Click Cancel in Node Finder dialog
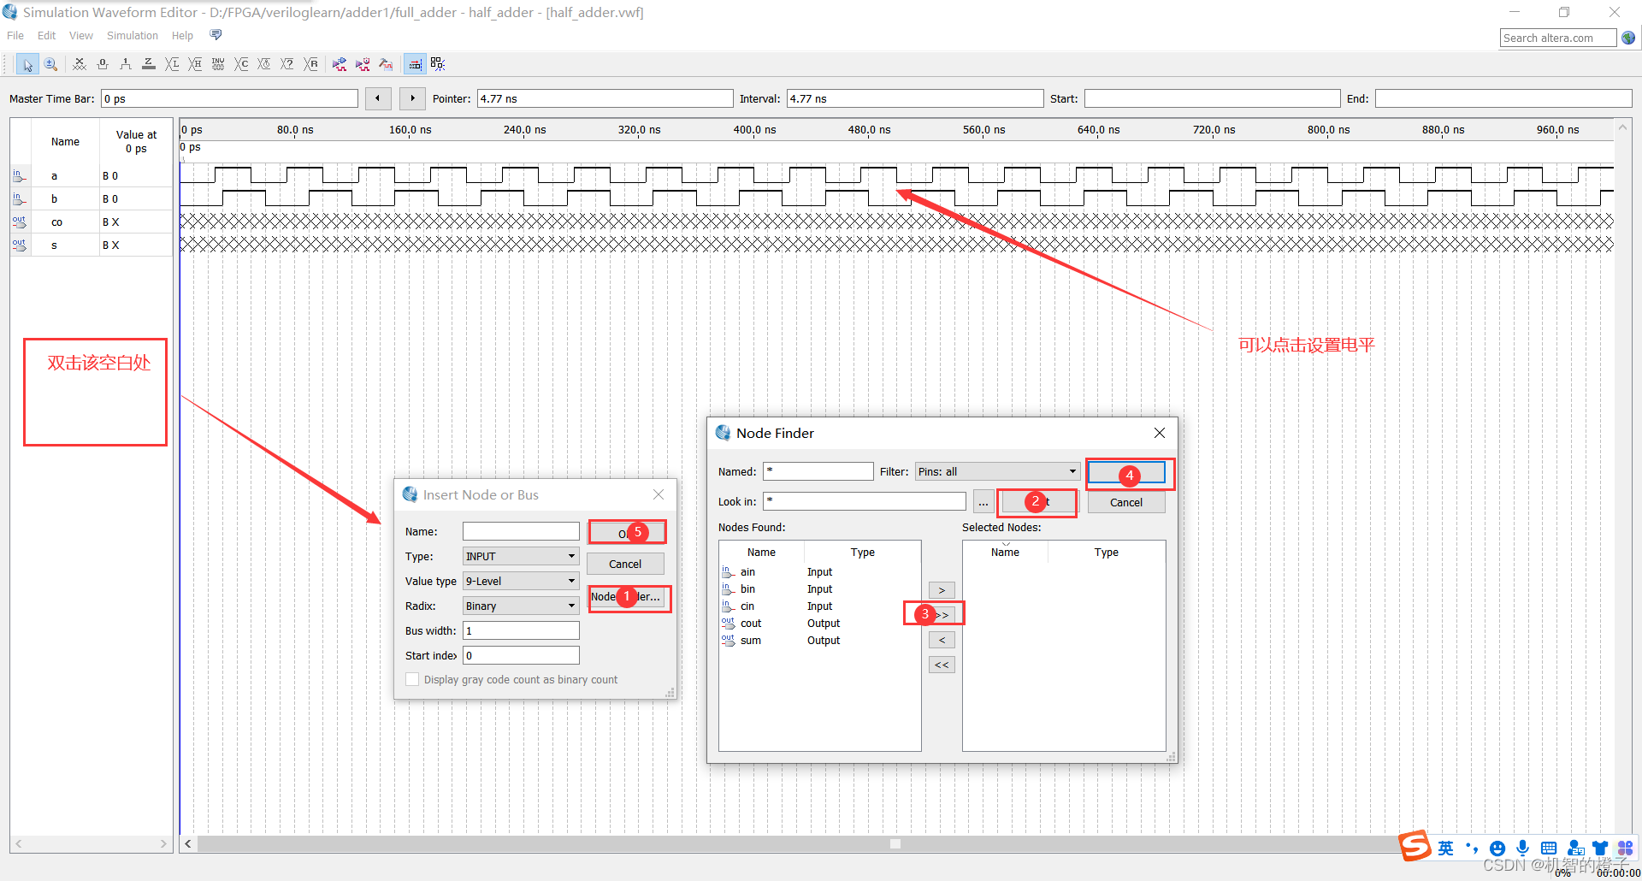 1126,502
